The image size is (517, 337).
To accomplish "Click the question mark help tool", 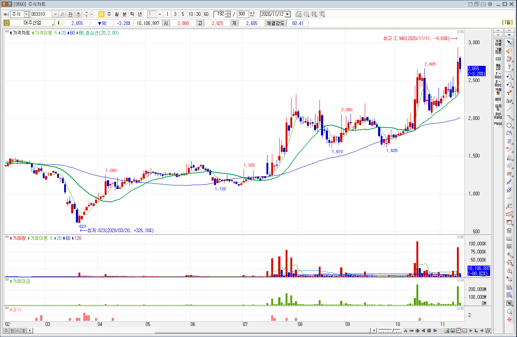I will pyautogui.click(x=509, y=67).
